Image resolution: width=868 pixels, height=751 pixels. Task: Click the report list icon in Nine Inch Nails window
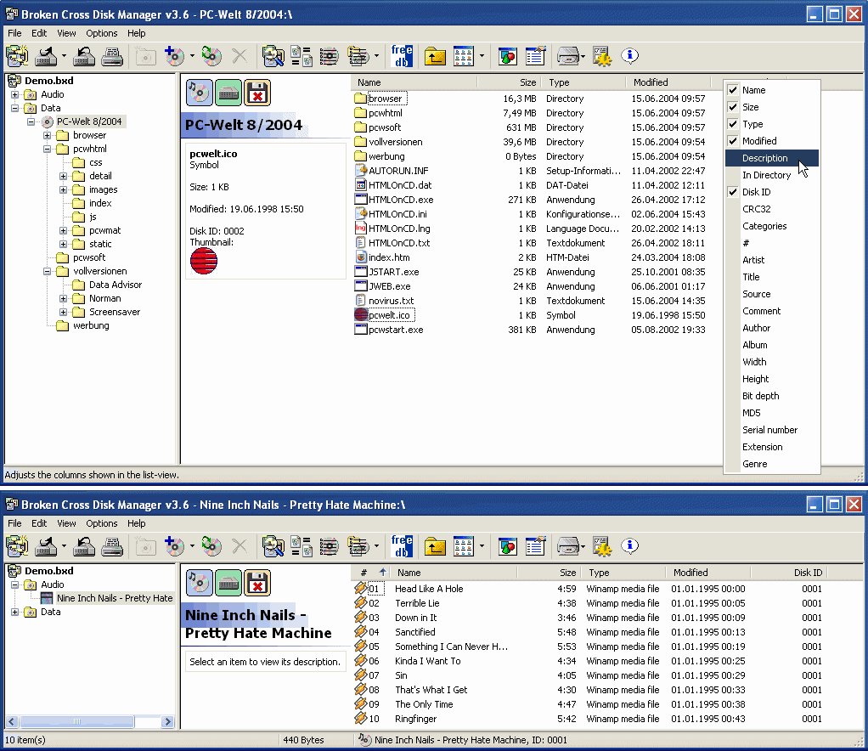pos(535,546)
